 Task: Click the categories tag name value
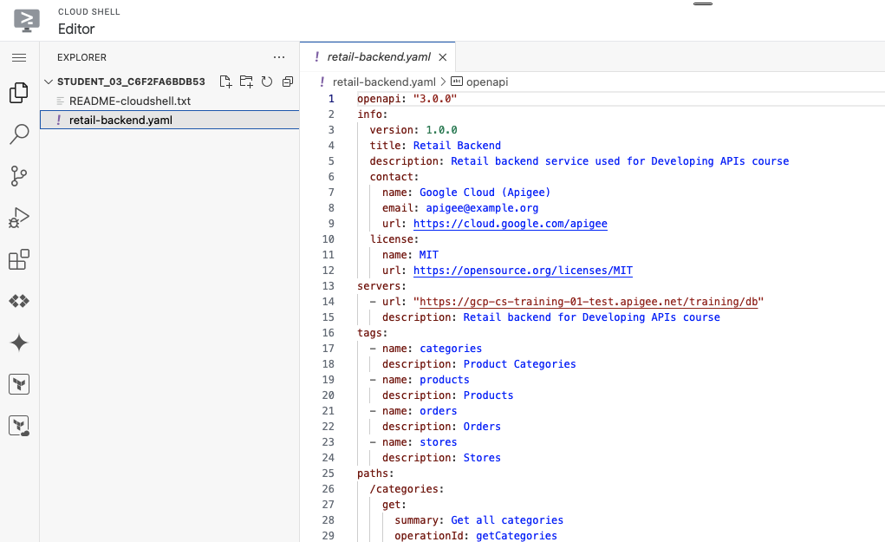point(451,349)
